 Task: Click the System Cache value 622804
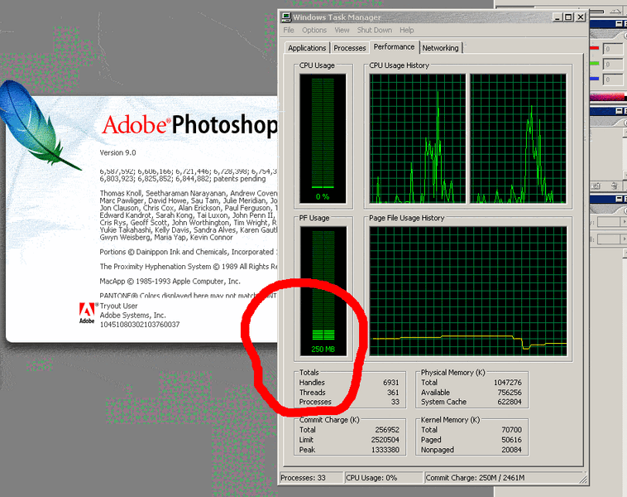(510, 402)
